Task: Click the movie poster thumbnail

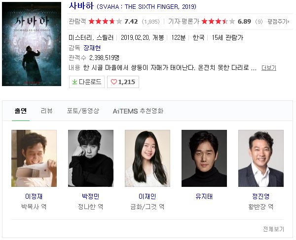Action: point(32,44)
